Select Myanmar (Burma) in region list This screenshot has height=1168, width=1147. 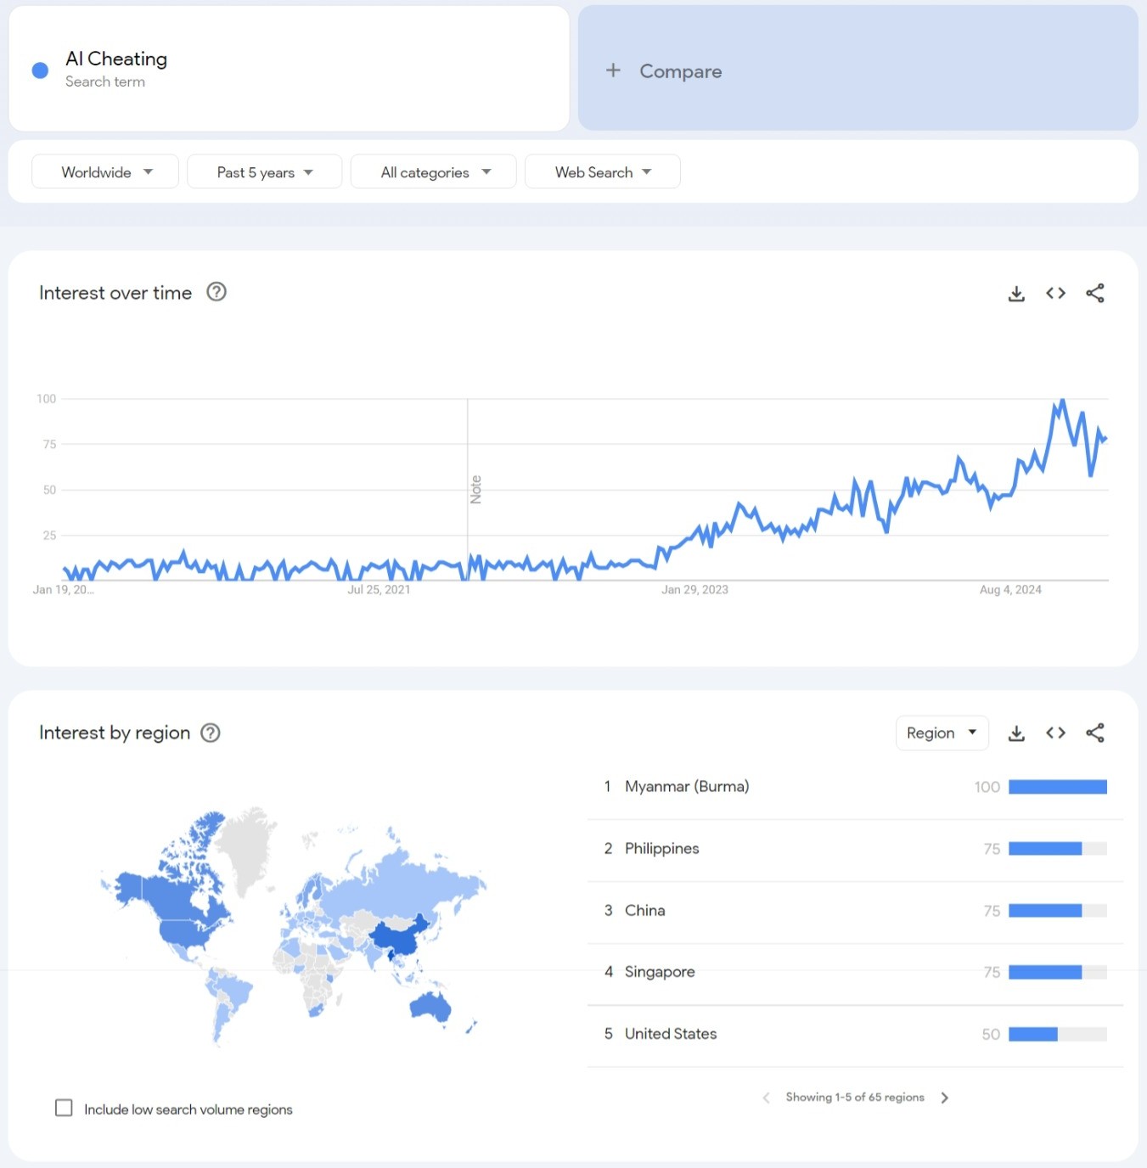click(686, 787)
